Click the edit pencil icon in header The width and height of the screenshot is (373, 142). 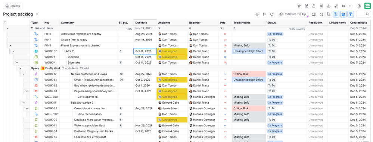pyautogui.click(x=307, y=6)
